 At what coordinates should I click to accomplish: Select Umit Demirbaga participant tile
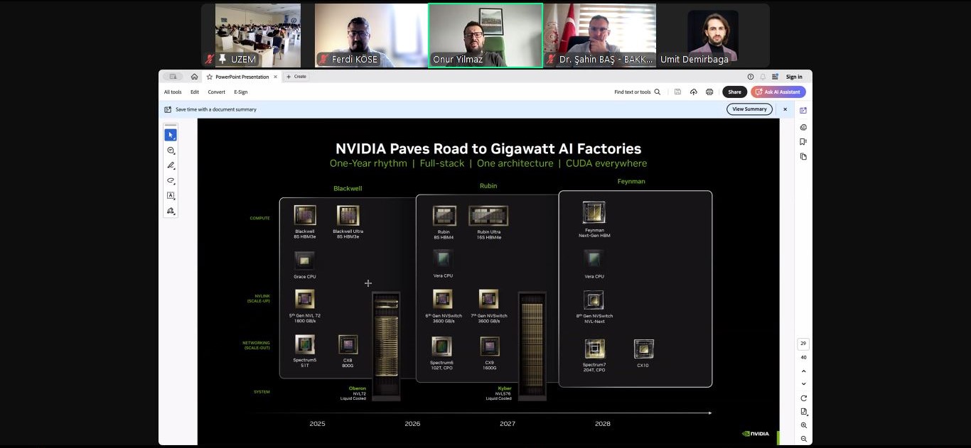713,35
